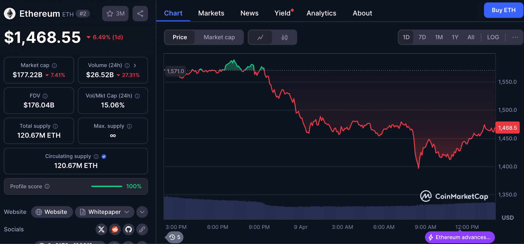Image resolution: width=524 pixels, height=244 pixels.
Task: Open the Website link button
Action: tap(52, 212)
